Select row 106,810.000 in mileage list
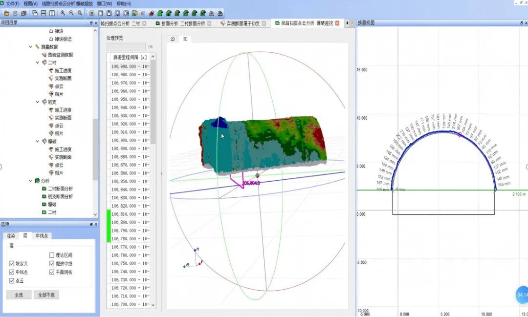Viewport: 528px width, 317px height. (x=130, y=214)
